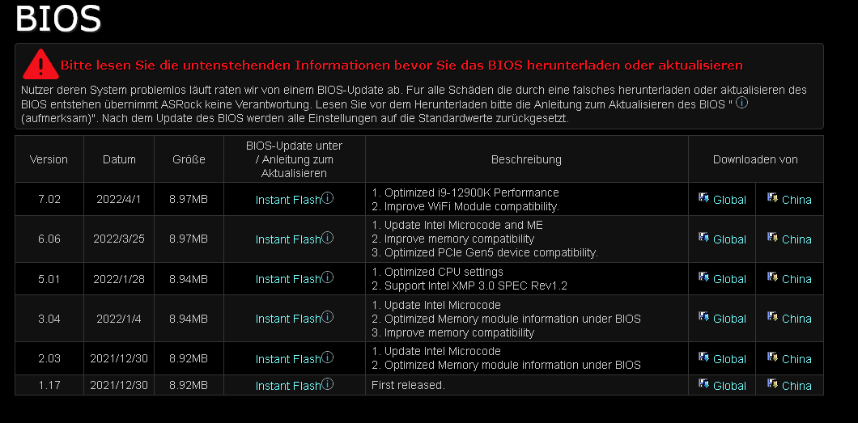
Task: Click China download icon for version 3.04
Action: [x=773, y=317]
